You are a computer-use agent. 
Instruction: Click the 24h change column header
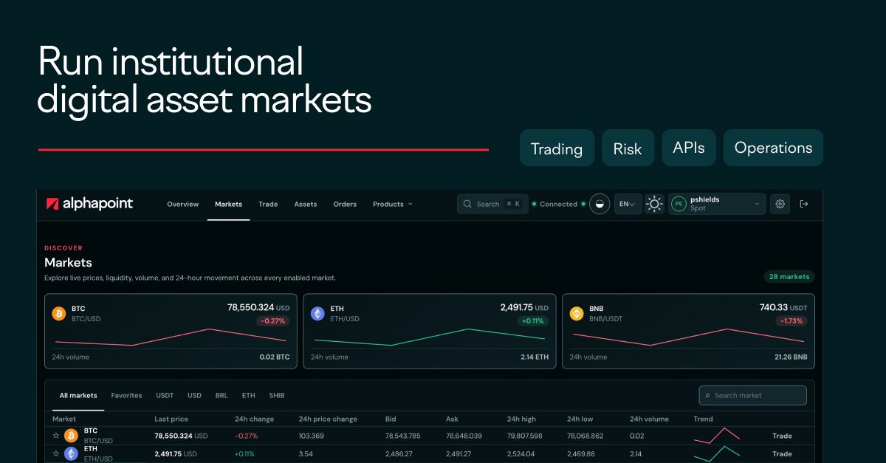tap(254, 419)
